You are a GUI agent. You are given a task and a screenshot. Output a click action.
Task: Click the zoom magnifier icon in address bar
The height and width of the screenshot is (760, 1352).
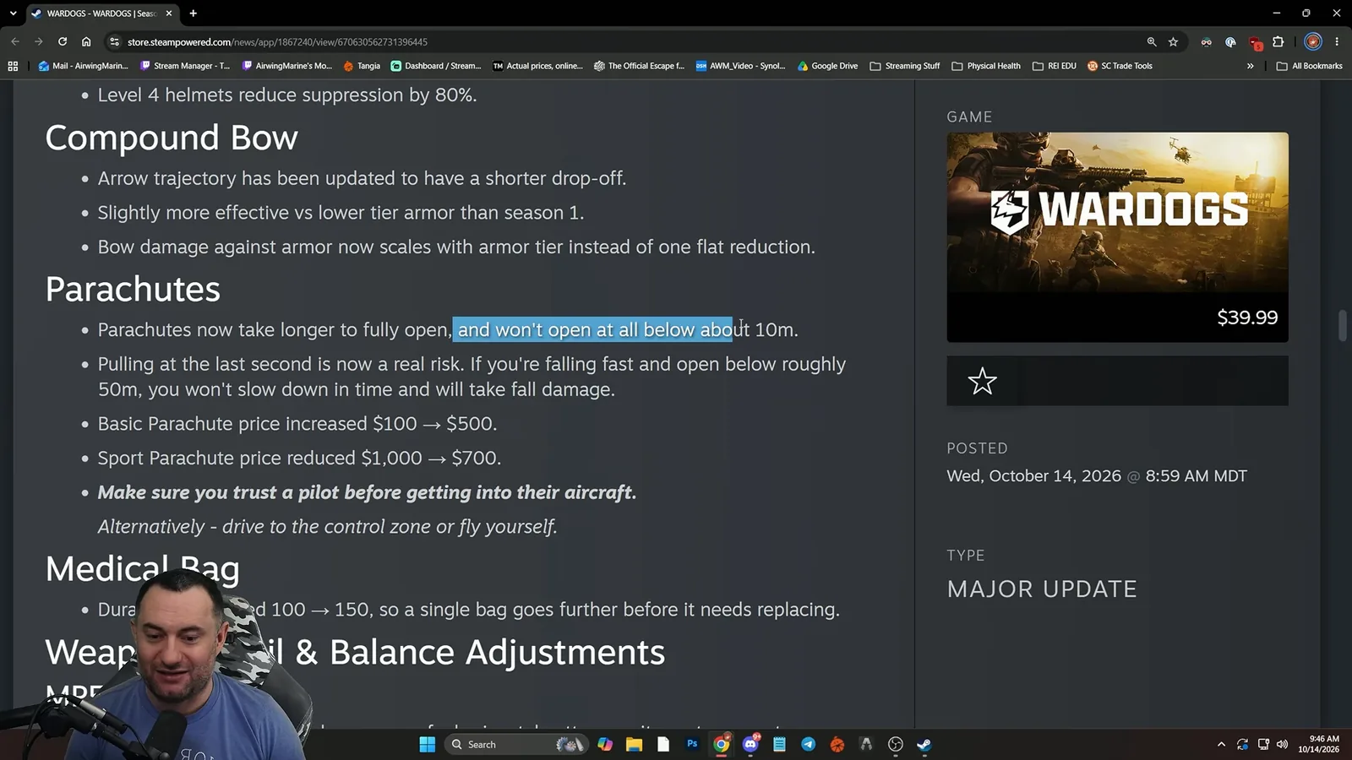tap(1151, 41)
